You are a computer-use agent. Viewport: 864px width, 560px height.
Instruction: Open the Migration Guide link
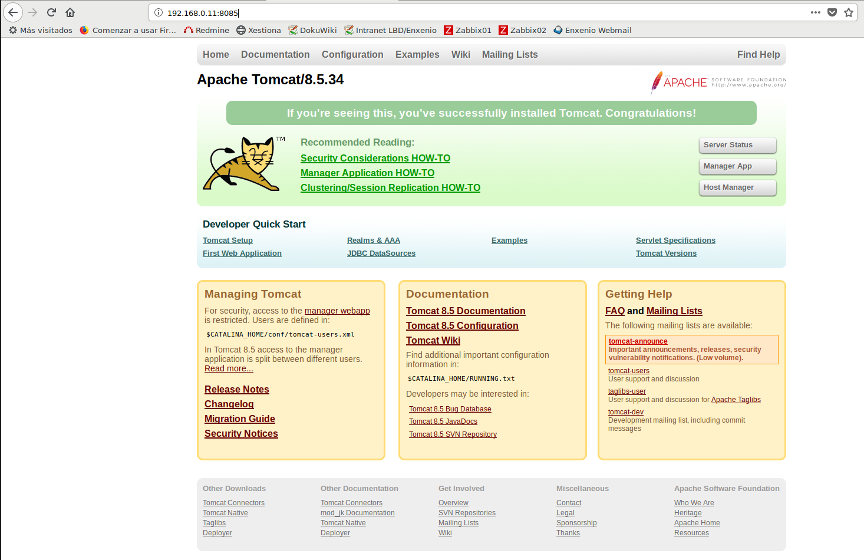240,419
